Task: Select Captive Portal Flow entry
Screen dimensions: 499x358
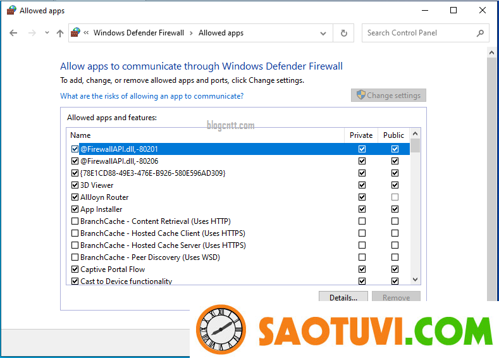Action: (x=113, y=269)
